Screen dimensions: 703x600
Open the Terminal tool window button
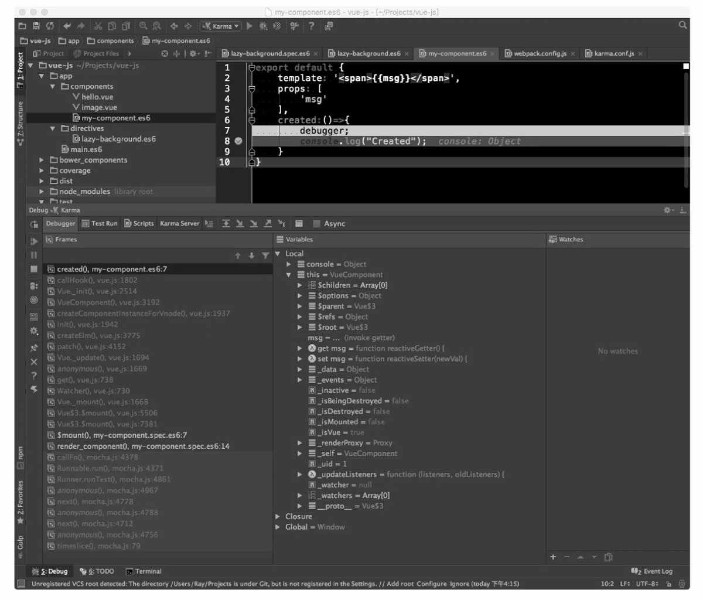[x=144, y=571]
